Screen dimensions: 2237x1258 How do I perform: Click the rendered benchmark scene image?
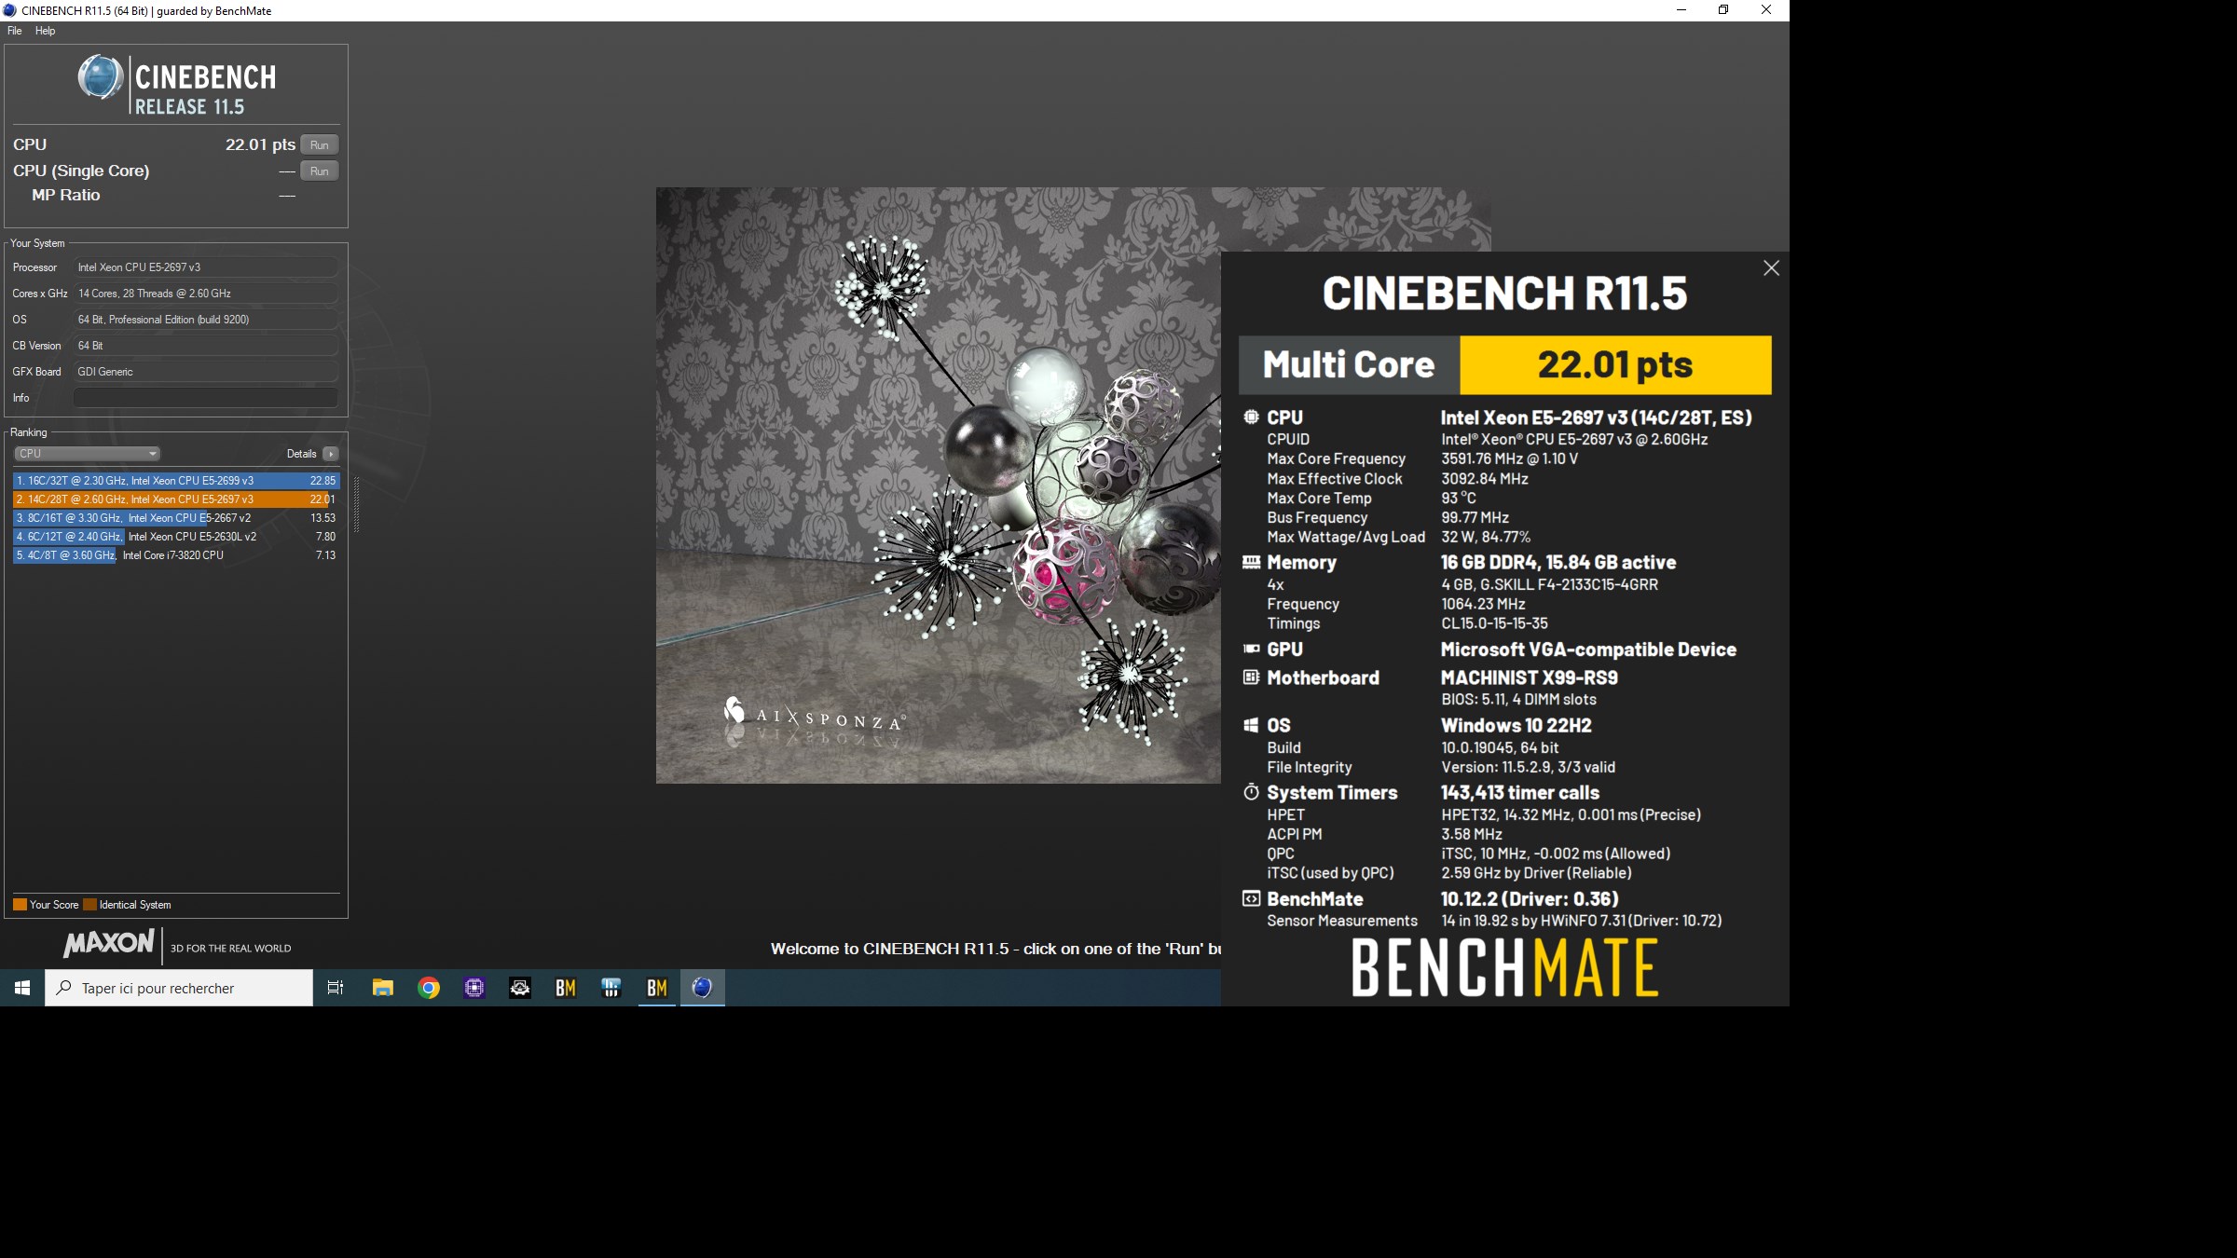[x=939, y=485]
